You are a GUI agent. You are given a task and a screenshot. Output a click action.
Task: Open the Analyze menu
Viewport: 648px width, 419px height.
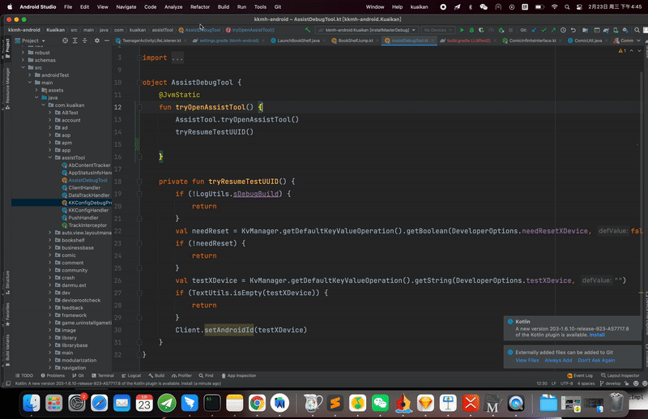point(173,7)
